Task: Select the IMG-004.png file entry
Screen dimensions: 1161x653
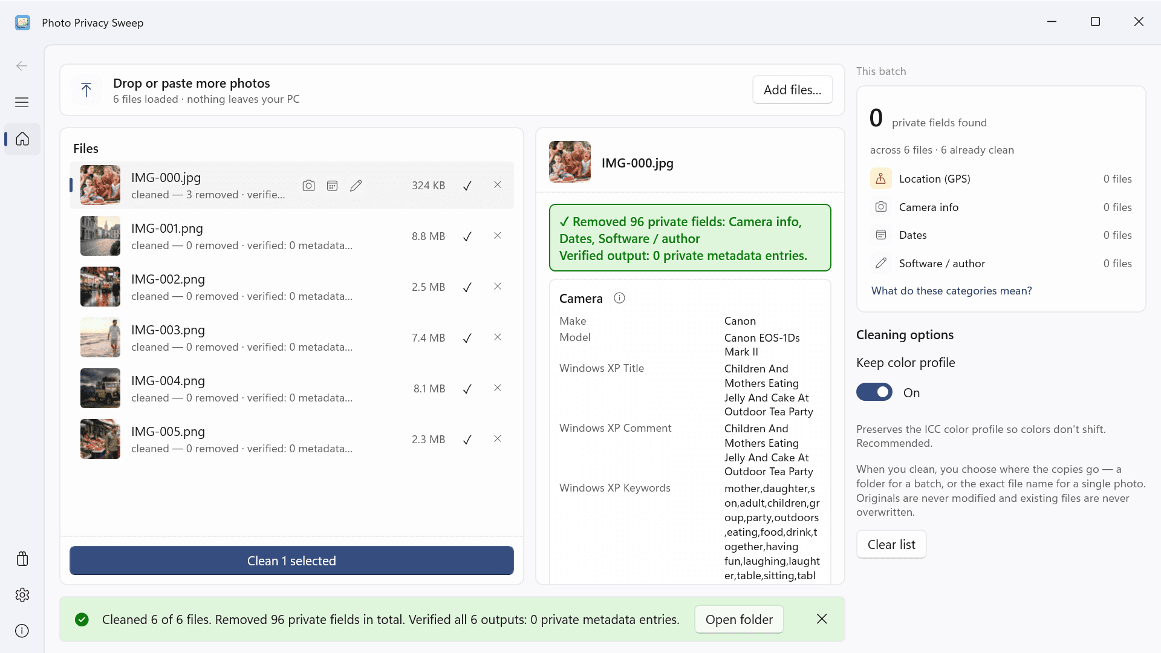Action: click(291, 388)
